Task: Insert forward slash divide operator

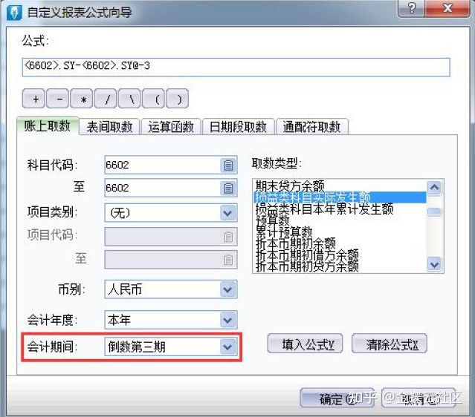Action: [x=106, y=99]
